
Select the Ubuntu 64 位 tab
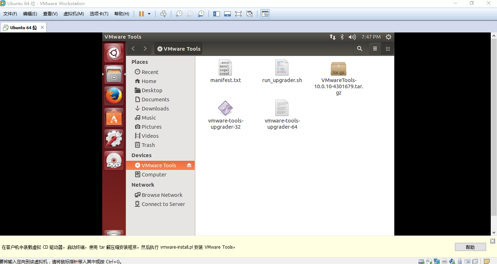24,27
